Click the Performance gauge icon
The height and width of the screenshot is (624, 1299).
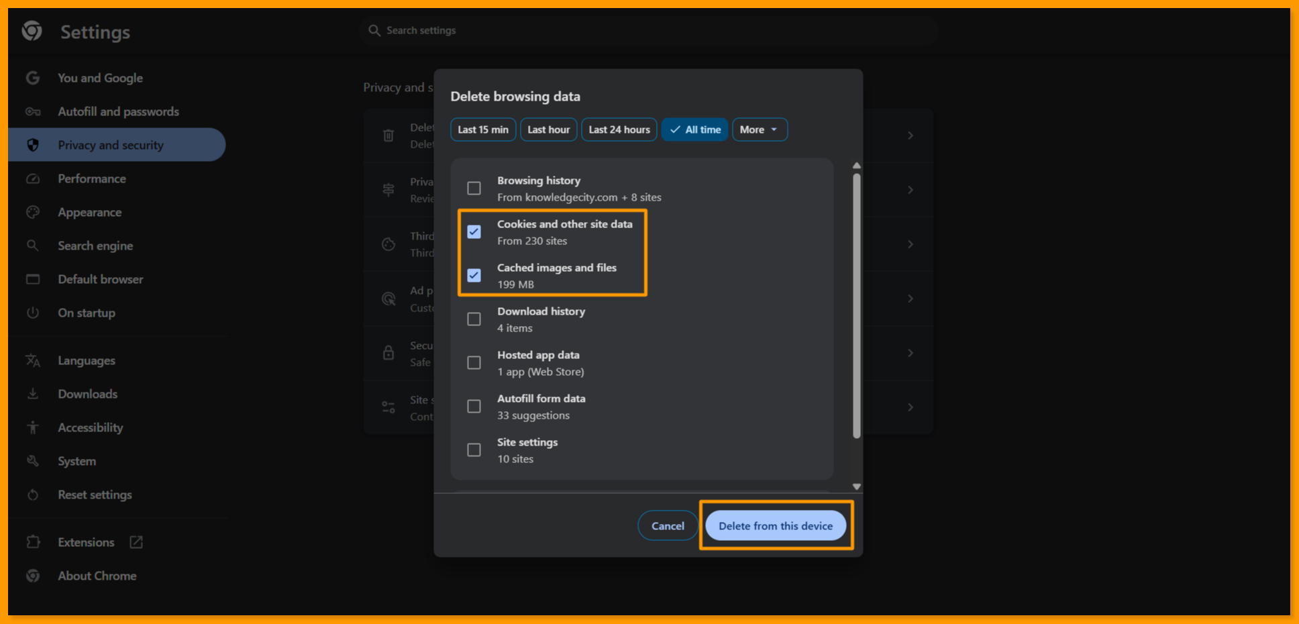32,178
